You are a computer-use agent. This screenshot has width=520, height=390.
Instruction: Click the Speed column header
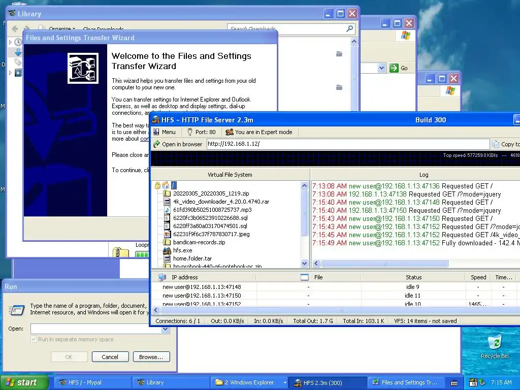[478, 277]
